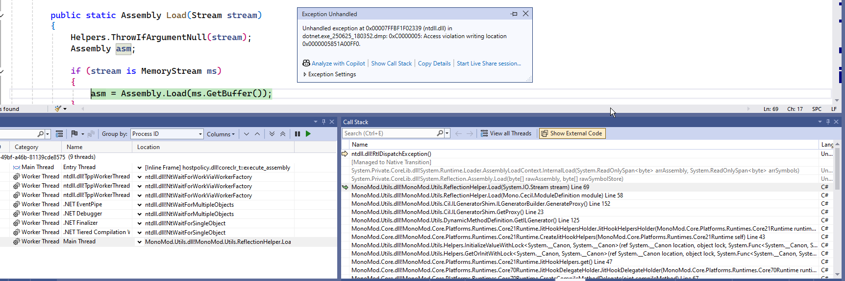
Task: Collapse all groups double up chevron
Action: tap(283, 134)
